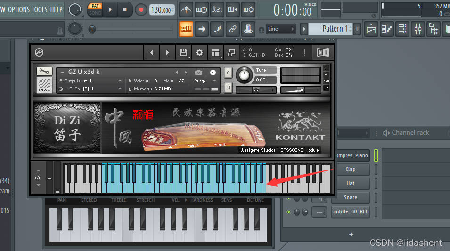Viewport: 450px width, 251px height.
Task: Stop playback with the stop button
Action: pyautogui.click(x=125, y=10)
